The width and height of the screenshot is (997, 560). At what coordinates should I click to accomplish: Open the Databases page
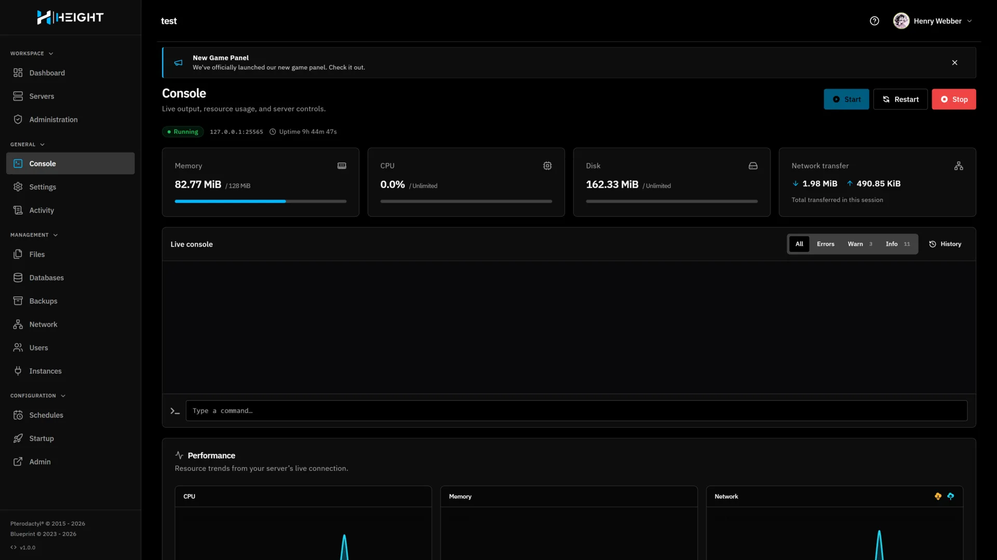point(70,278)
